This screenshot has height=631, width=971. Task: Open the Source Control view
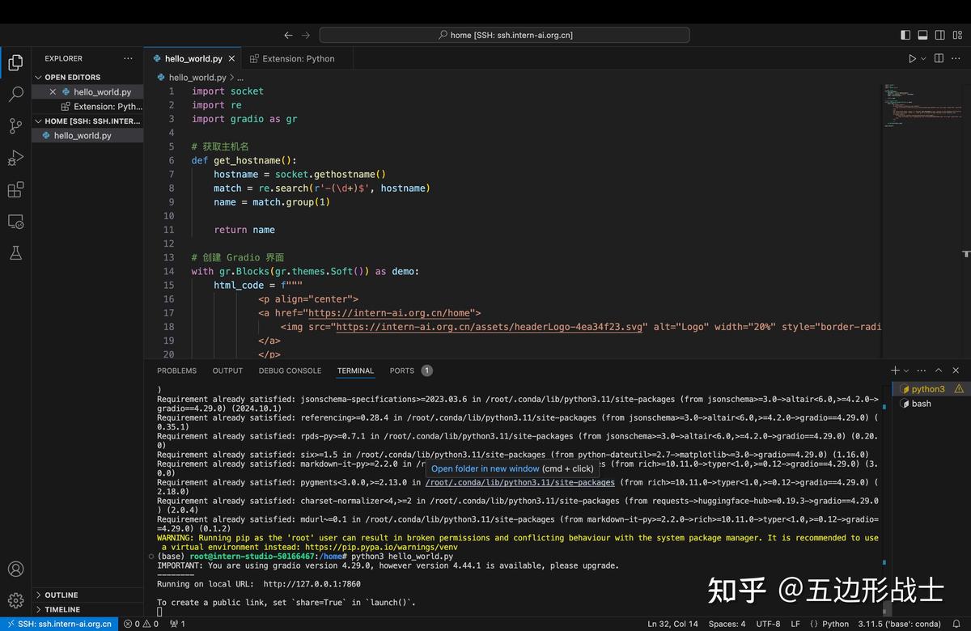point(15,126)
